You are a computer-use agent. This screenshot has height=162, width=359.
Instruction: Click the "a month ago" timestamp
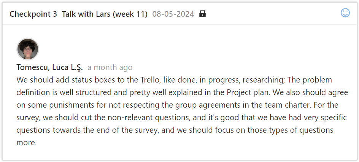point(110,67)
